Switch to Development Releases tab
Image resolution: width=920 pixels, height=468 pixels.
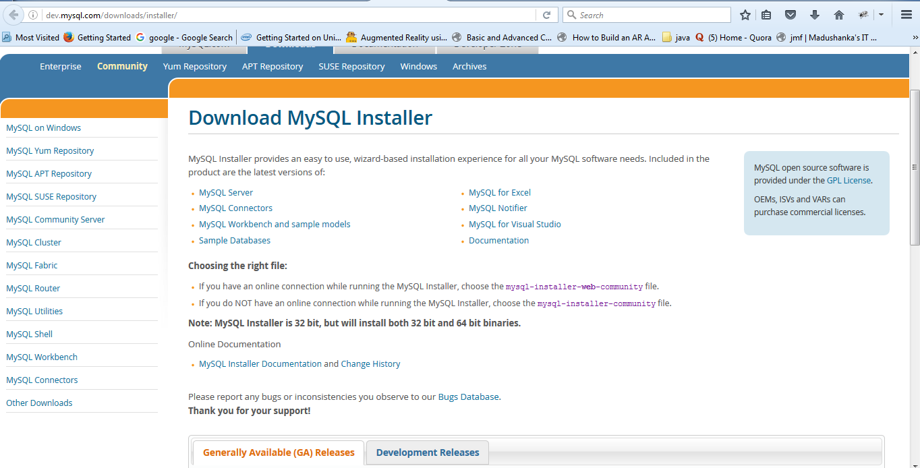428,452
